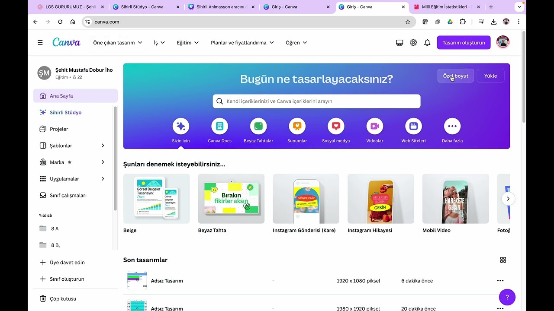This screenshot has height=311, width=554.
Task: Select the Web Siteleri category icon
Action: [x=413, y=126]
